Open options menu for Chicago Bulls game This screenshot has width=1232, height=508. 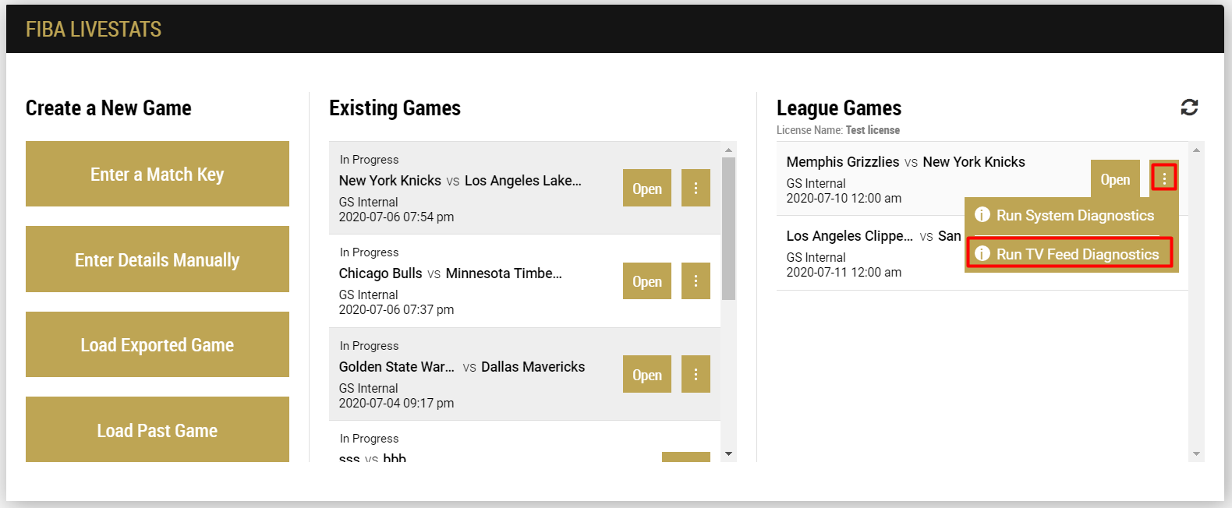696,280
